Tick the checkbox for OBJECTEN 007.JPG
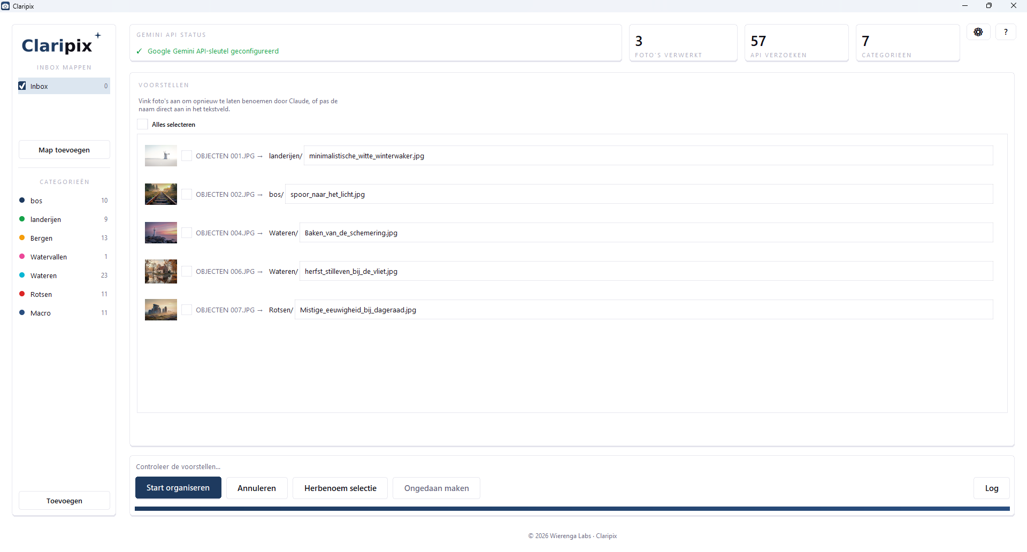The image size is (1027, 552). click(187, 310)
